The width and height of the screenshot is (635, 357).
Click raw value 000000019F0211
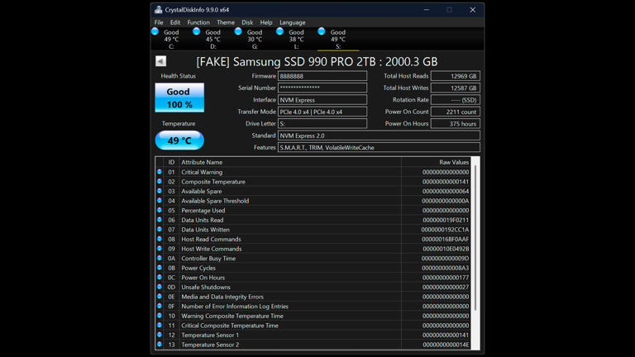point(446,220)
